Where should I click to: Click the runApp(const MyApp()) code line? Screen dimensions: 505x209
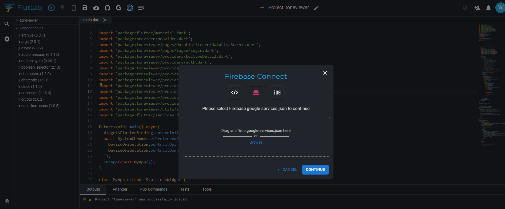[x=129, y=162]
